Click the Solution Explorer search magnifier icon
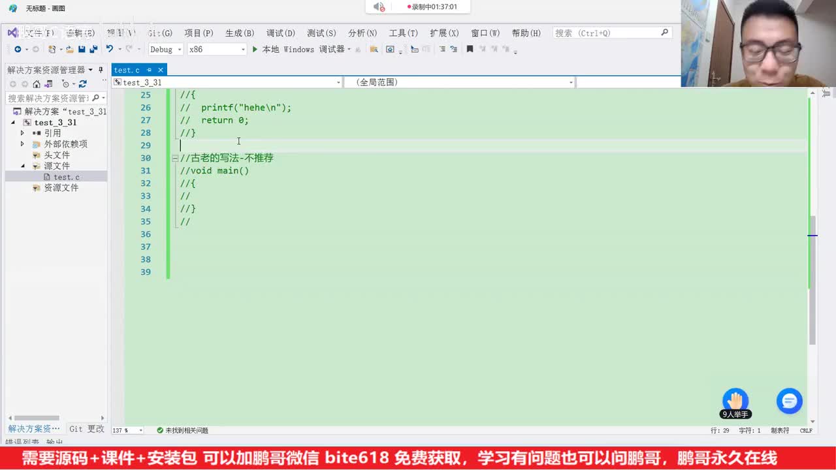The image size is (836, 470). 95,98
